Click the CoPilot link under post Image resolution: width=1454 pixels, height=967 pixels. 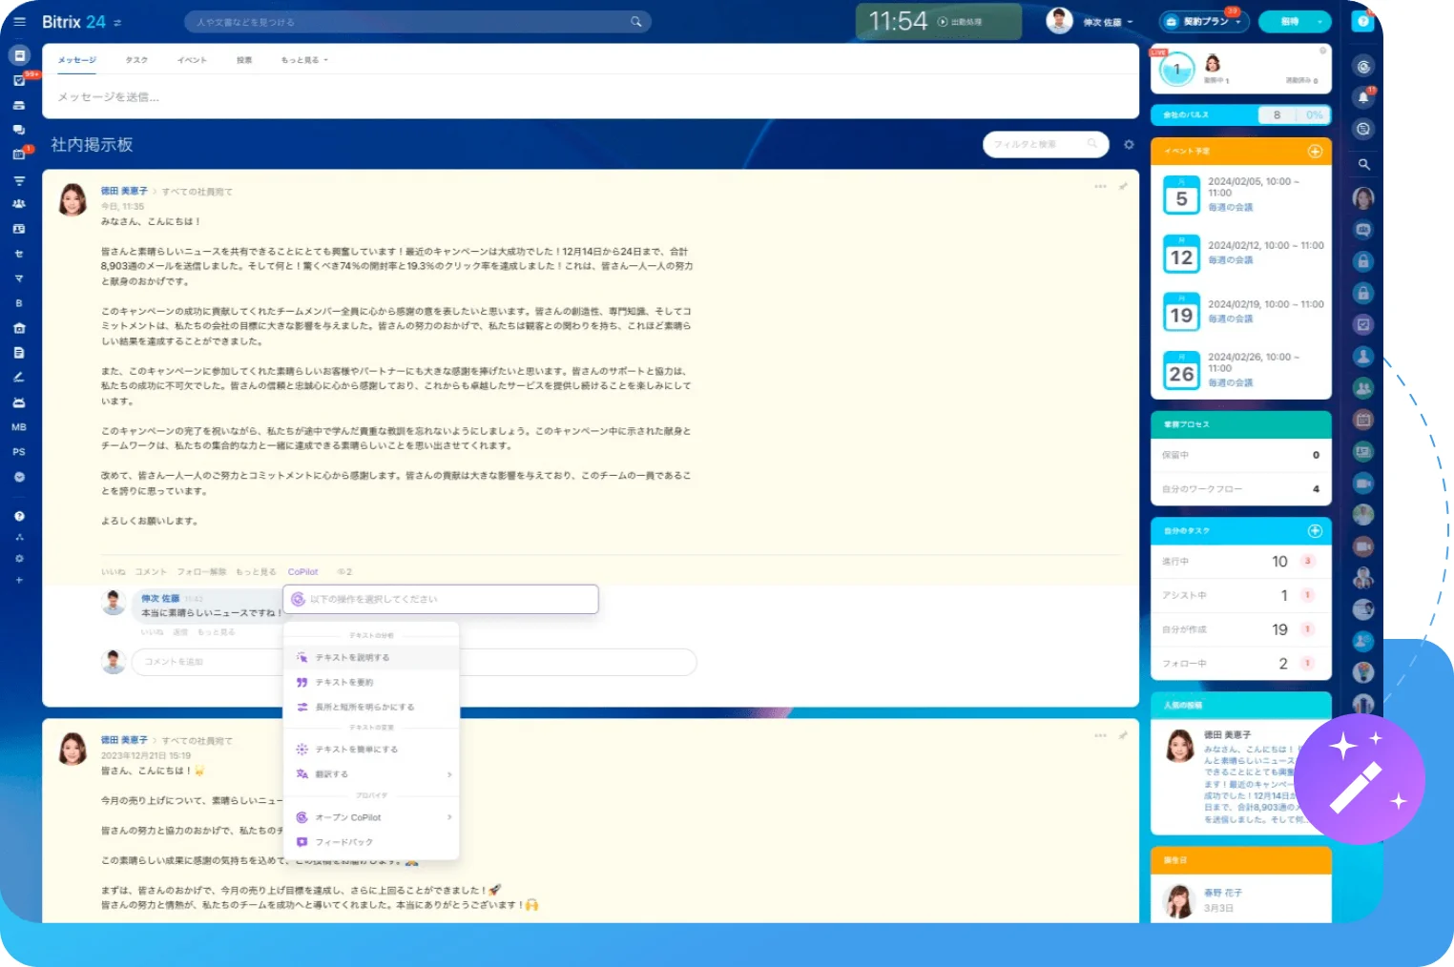(x=302, y=572)
